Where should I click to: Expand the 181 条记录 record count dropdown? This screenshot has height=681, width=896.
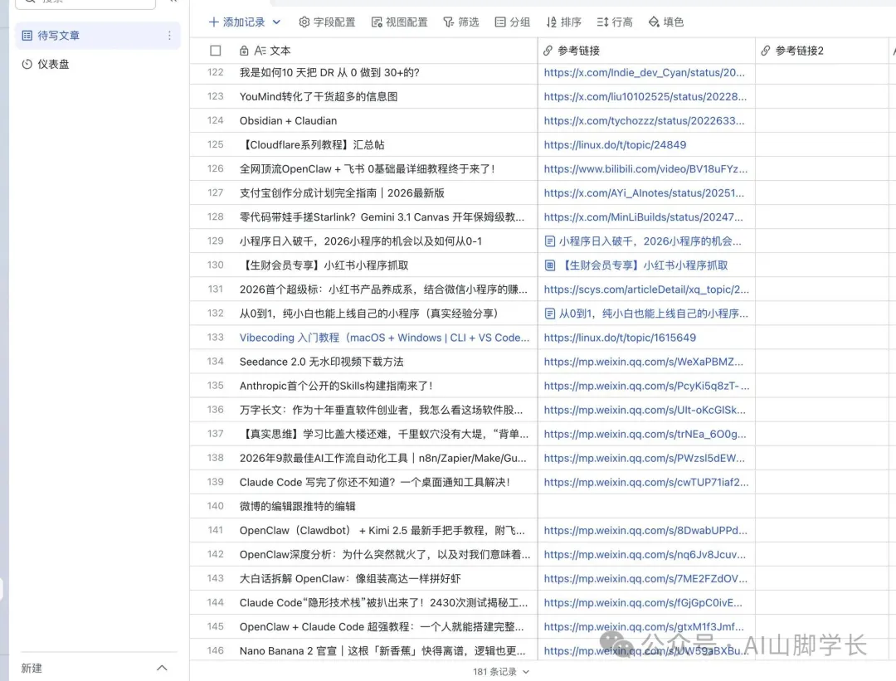(x=501, y=672)
